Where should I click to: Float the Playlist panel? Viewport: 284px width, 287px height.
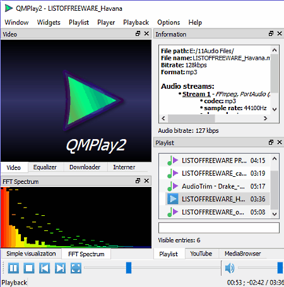[x=271, y=142]
